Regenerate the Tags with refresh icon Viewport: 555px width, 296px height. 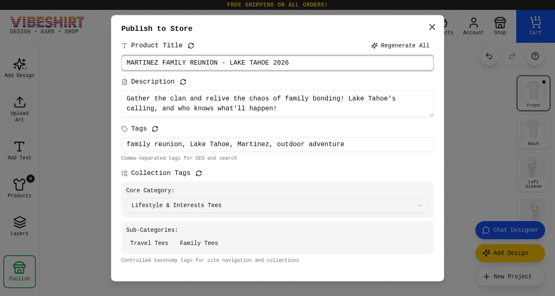tap(155, 129)
